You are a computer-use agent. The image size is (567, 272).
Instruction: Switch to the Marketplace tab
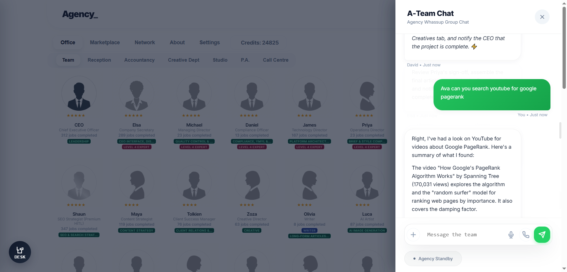(105, 42)
